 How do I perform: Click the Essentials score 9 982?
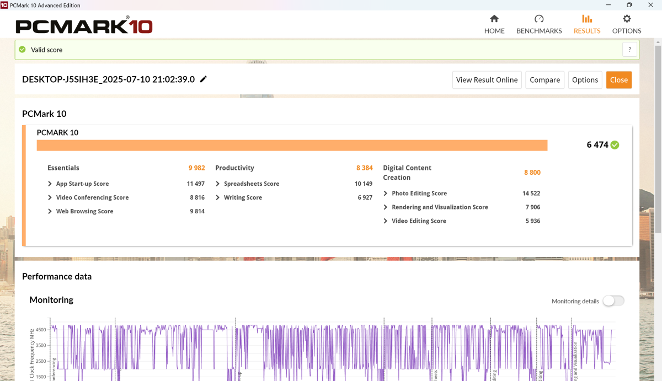tap(196, 168)
